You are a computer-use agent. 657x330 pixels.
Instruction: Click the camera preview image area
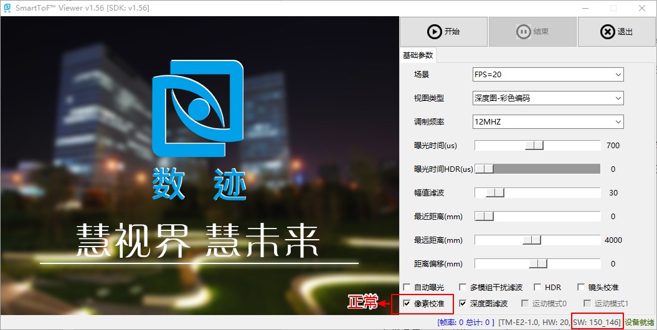[199, 166]
